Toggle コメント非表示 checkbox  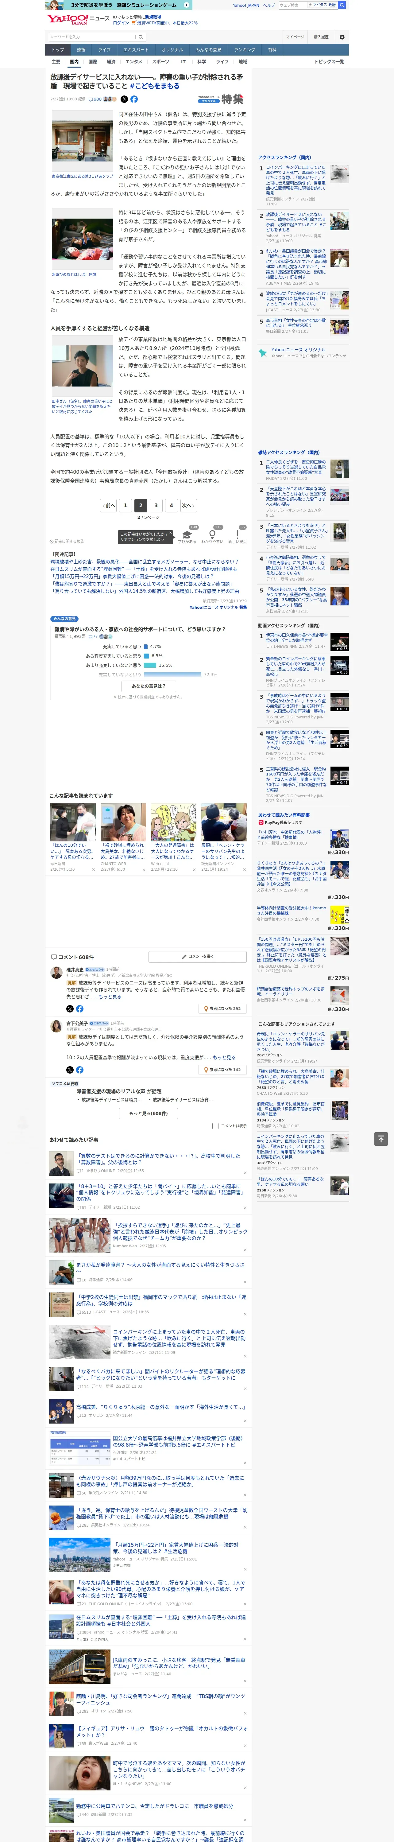click(215, 1125)
